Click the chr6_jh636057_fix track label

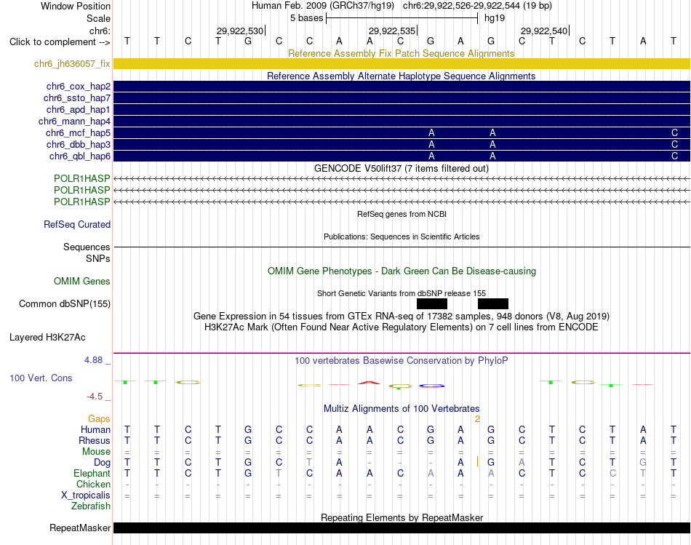tap(72, 64)
